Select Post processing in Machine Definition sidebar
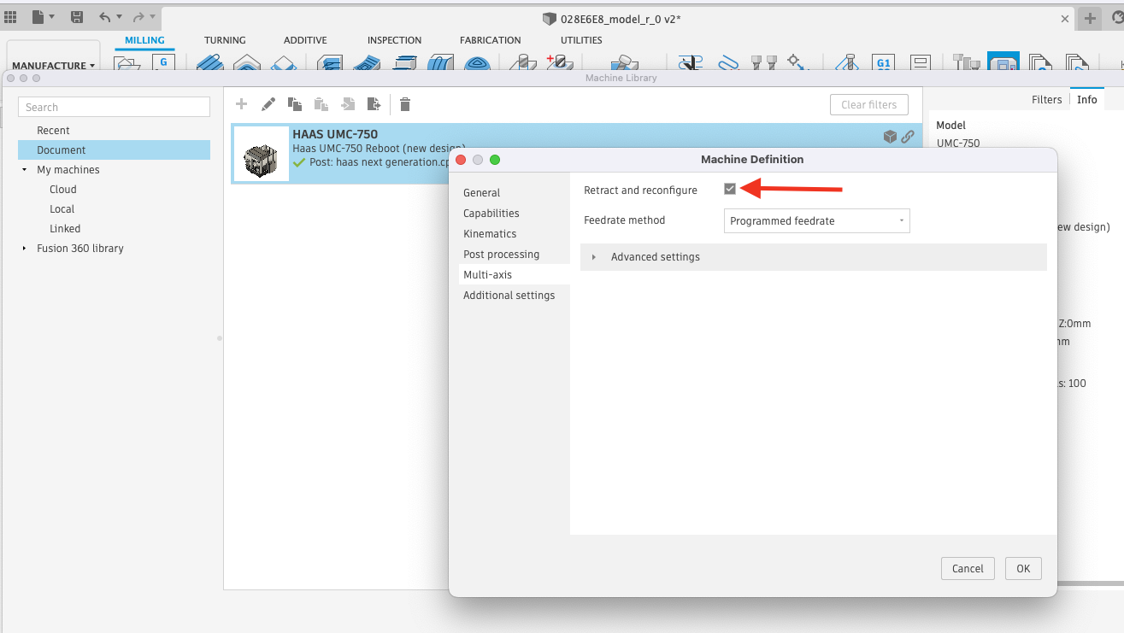Image resolution: width=1124 pixels, height=633 pixels. click(x=501, y=255)
